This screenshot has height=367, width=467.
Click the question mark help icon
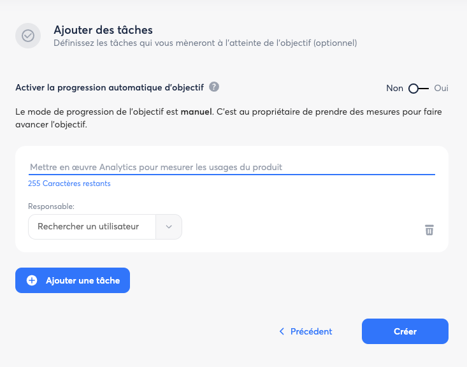pos(214,87)
